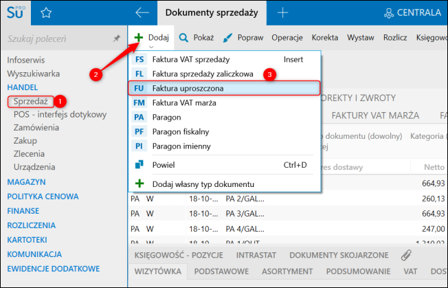The width and height of the screenshot is (448, 288).
Task: Click the PI document type icon
Action: coord(139,146)
